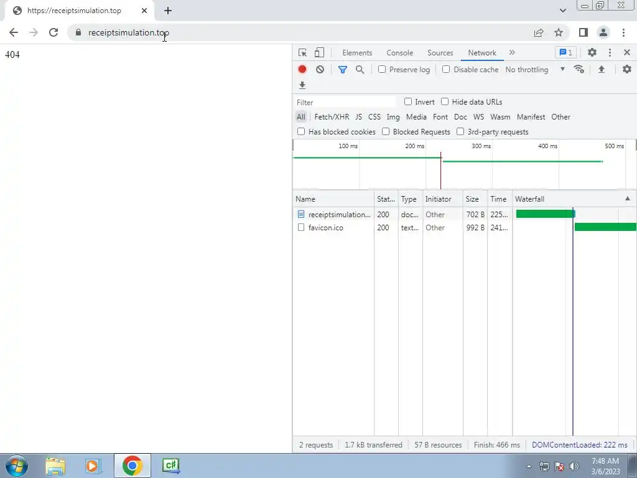Filter requests by Img

[x=393, y=117]
